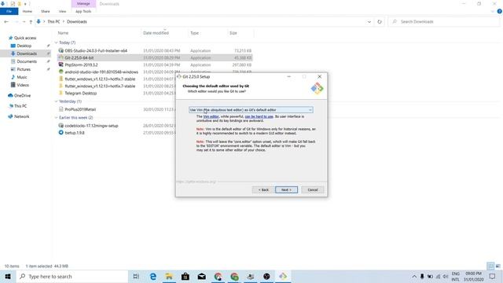Cancel the Git Setup wizard
Viewport: 503px width, 283px height.
[x=313, y=189]
